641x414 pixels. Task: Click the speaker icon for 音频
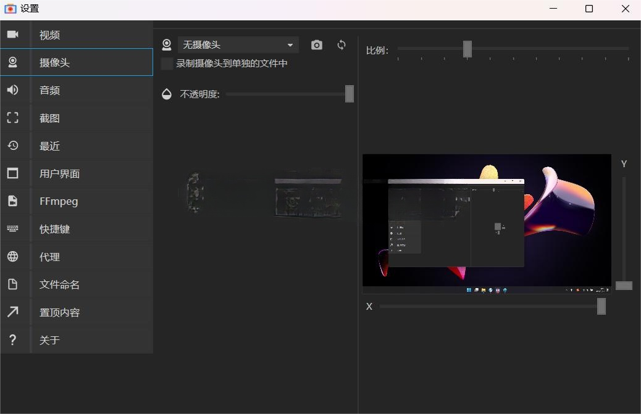point(13,90)
